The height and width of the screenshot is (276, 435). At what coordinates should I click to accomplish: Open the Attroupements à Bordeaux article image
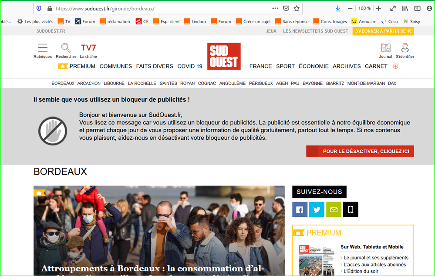pos(159,231)
